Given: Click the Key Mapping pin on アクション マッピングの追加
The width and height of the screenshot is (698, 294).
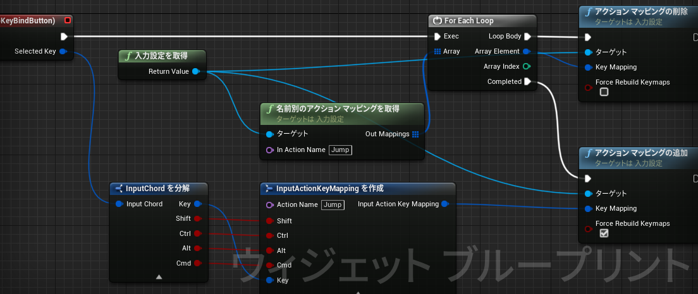Looking at the screenshot, I should [588, 209].
